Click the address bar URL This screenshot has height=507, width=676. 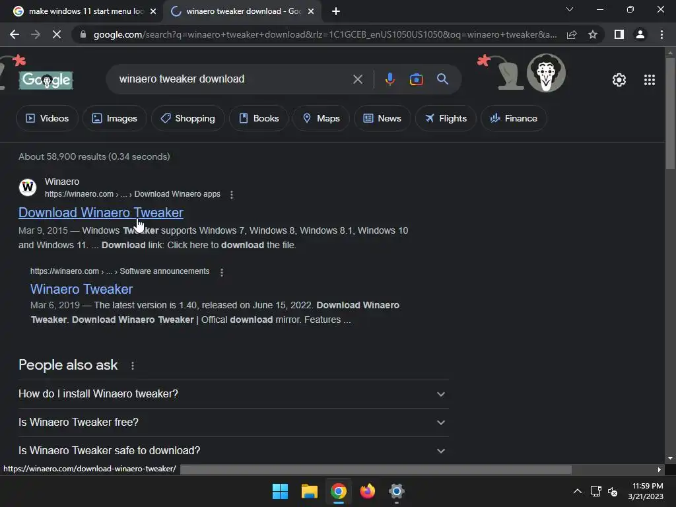(324, 34)
